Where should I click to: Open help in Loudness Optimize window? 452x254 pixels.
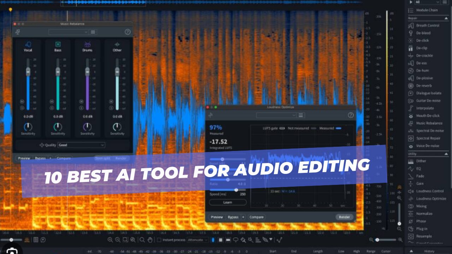[x=351, y=115]
